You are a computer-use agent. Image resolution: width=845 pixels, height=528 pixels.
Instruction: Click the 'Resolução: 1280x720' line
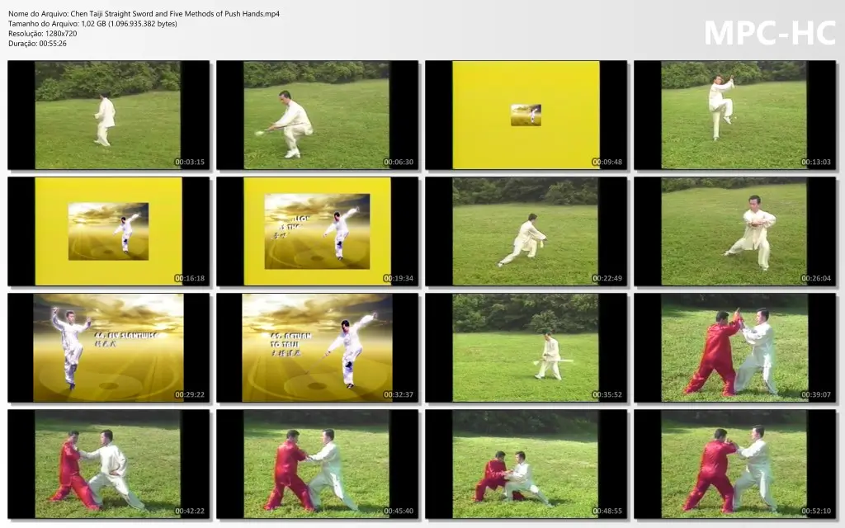click(43, 33)
